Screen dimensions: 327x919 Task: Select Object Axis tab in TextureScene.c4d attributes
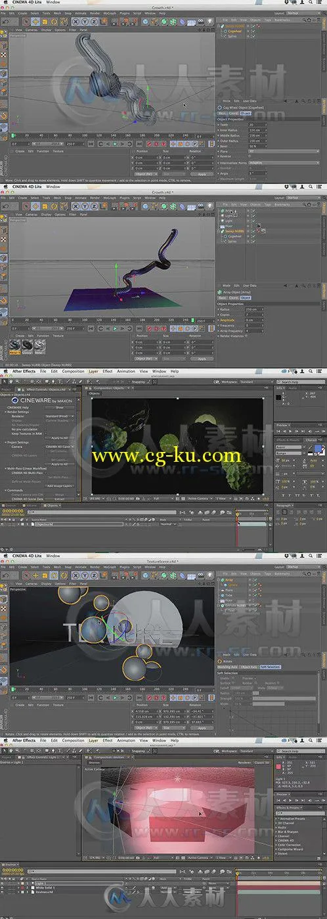[x=250, y=667]
